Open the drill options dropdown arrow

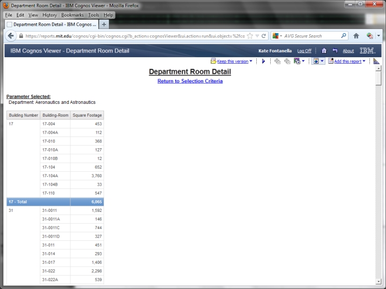(303, 62)
